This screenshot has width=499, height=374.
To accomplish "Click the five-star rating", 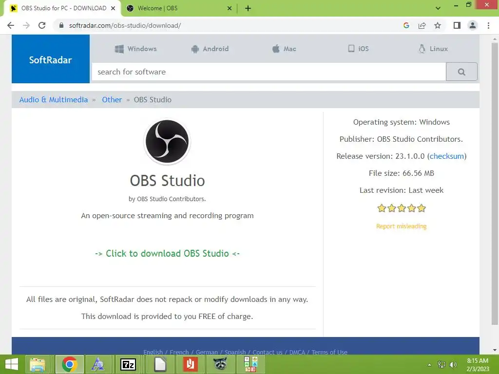I will [402, 208].
